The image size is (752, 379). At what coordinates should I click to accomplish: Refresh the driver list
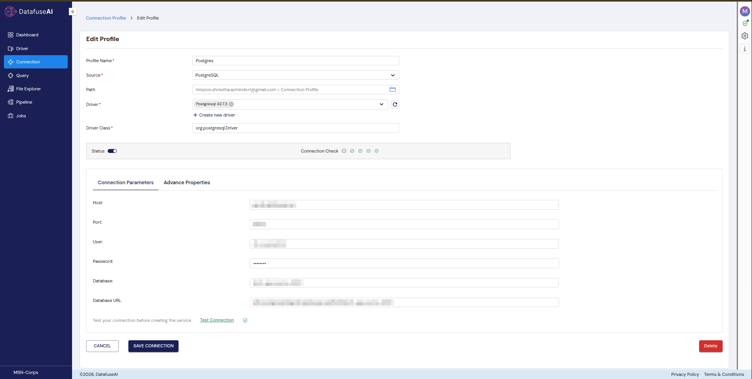click(395, 104)
